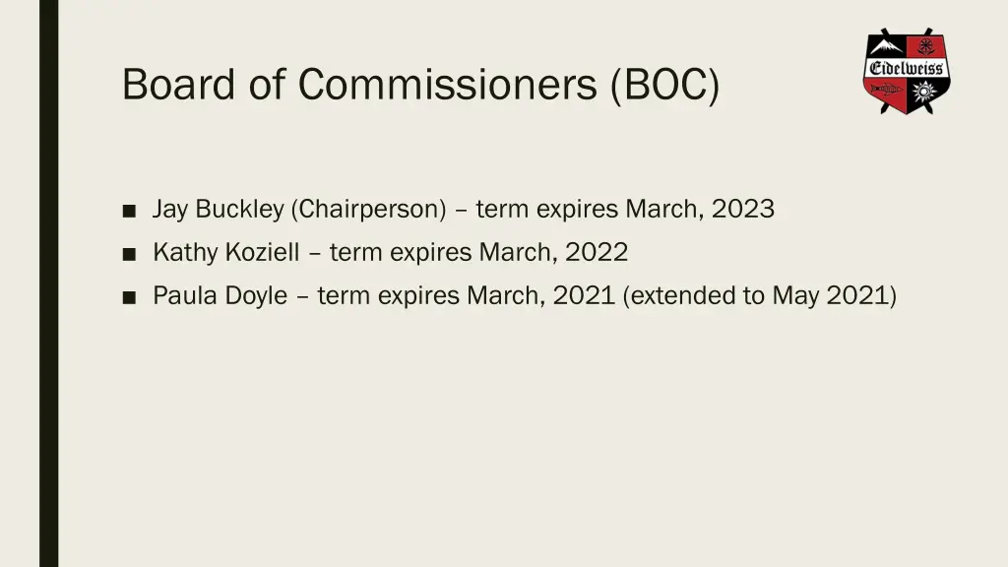Click the Eidelweiss shield logo
Image resolution: width=1008 pixels, height=567 pixels.
907,71
